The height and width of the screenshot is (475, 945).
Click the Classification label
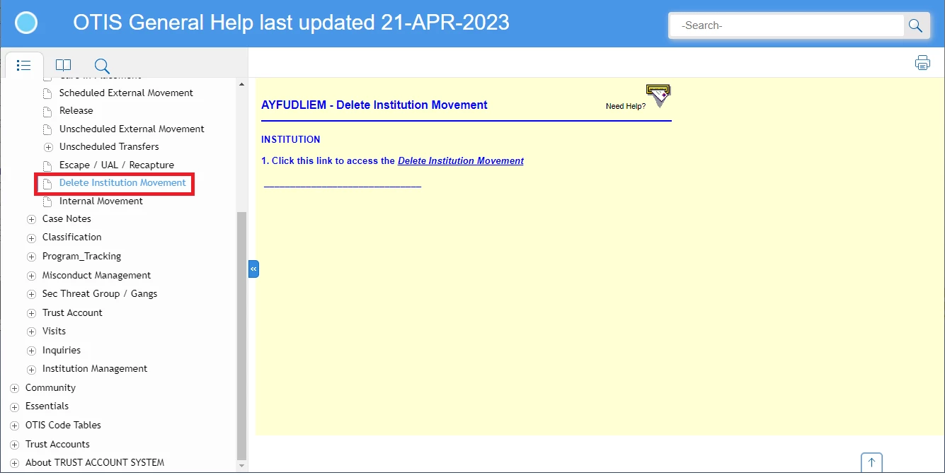coord(71,237)
